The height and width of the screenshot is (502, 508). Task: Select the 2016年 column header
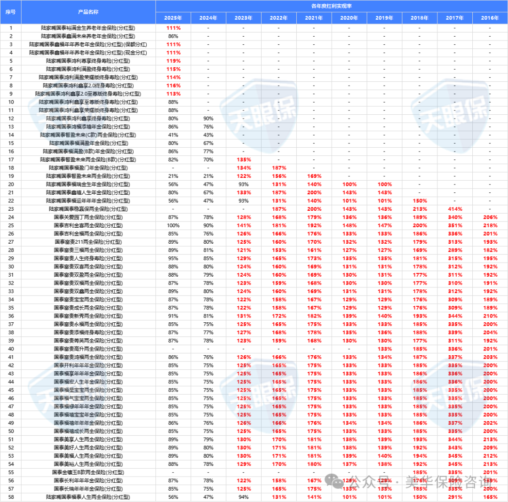pos(490,18)
